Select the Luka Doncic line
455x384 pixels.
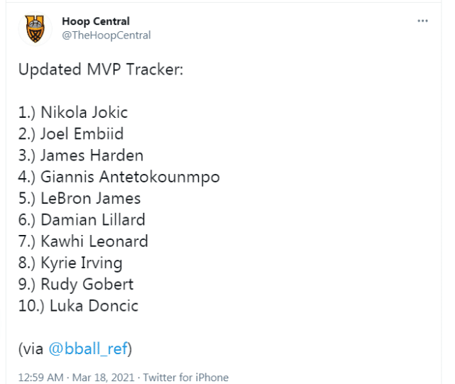click(78, 306)
